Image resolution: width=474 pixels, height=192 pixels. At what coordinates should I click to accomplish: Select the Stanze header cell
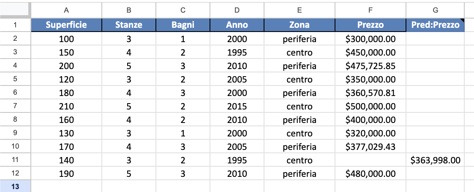pos(129,25)
